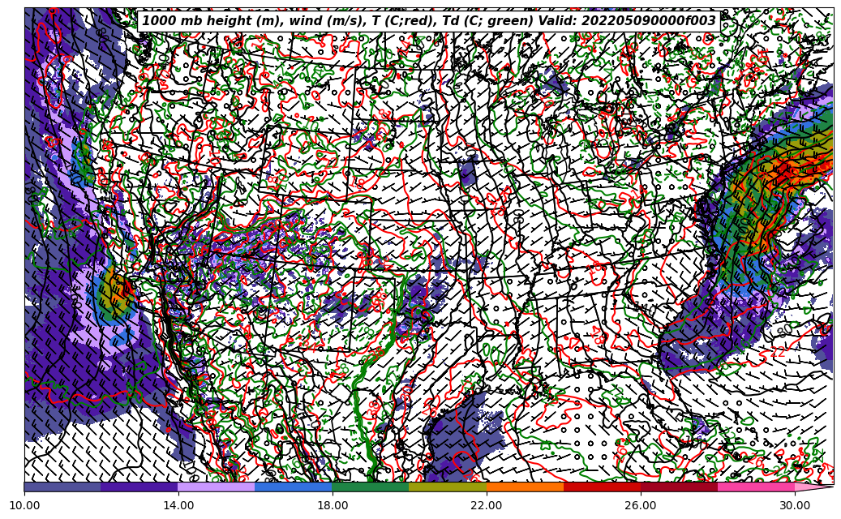Image resolution: width=841 pixels, height=519 pixels.
Task: Click the 22.00 colorbar tick label
Action: 487,505
